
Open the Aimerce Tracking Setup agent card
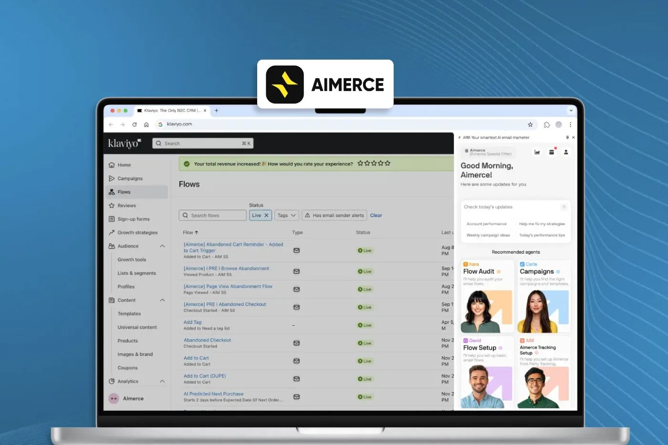click(544, 373)
